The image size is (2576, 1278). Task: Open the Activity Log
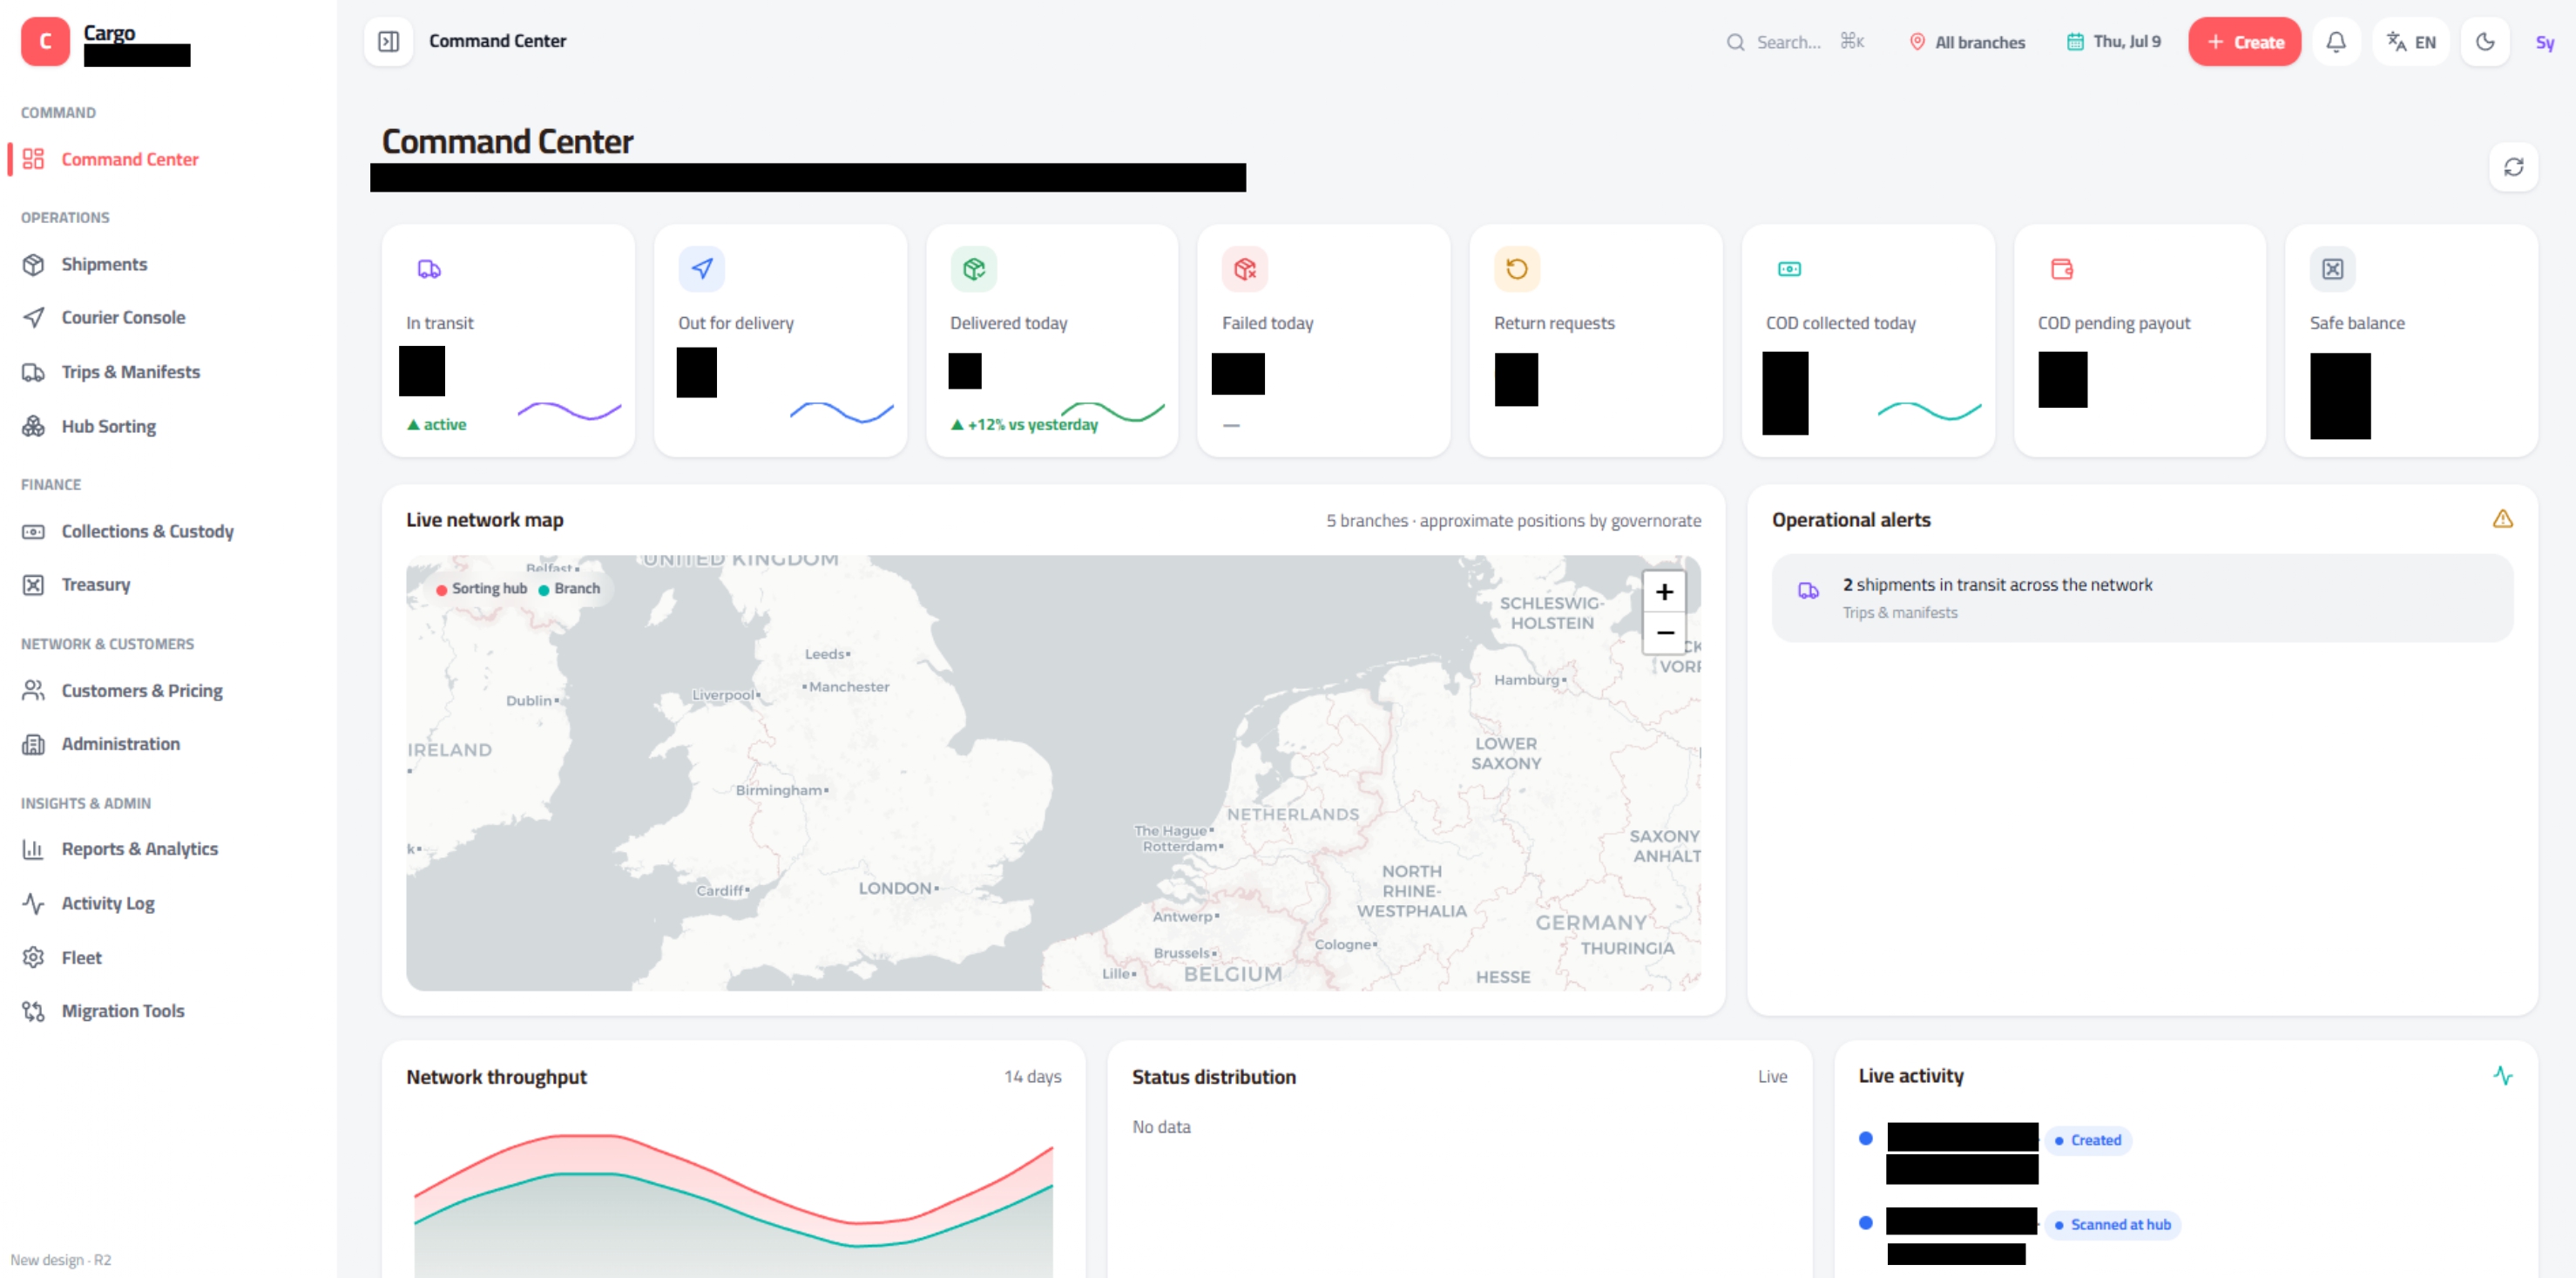coord(168,903)
